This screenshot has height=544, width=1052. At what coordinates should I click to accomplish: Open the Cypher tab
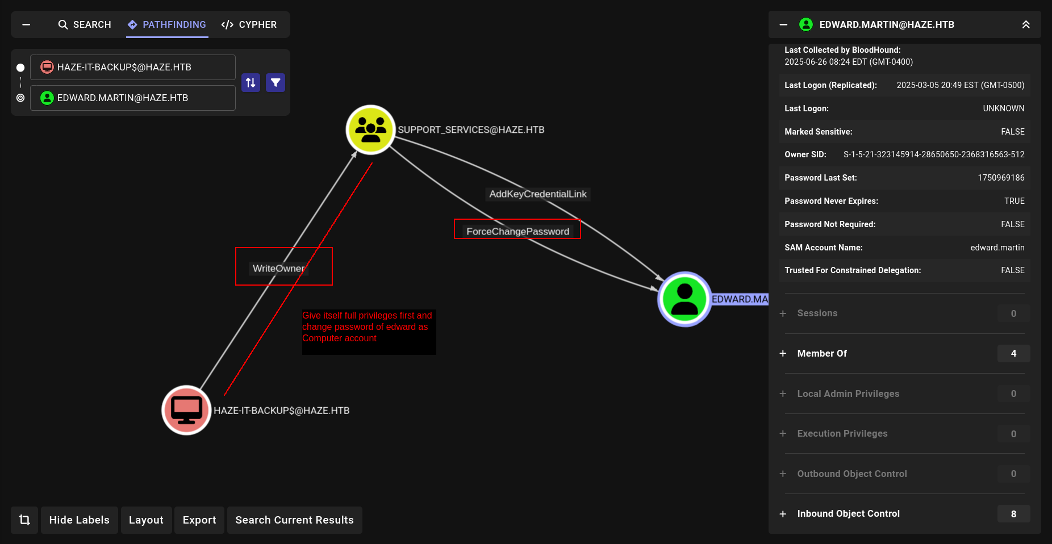[249, 24]
